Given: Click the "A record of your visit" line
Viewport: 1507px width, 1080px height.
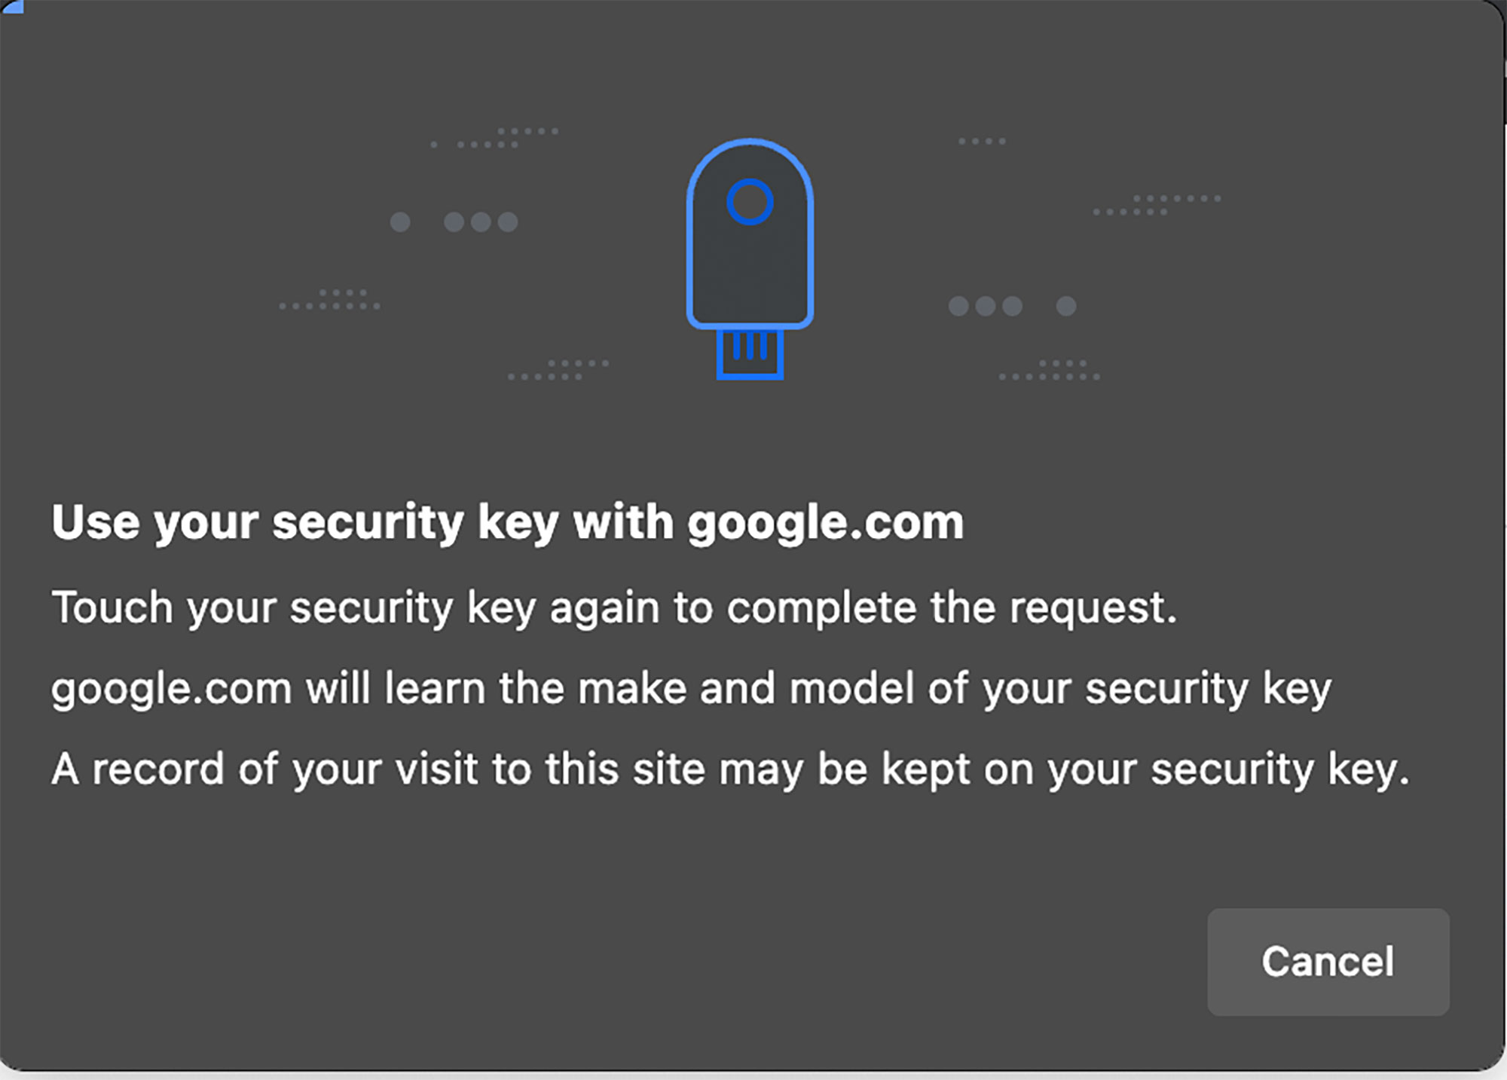Looking at the screenshot, I should [x=729, y=769].
